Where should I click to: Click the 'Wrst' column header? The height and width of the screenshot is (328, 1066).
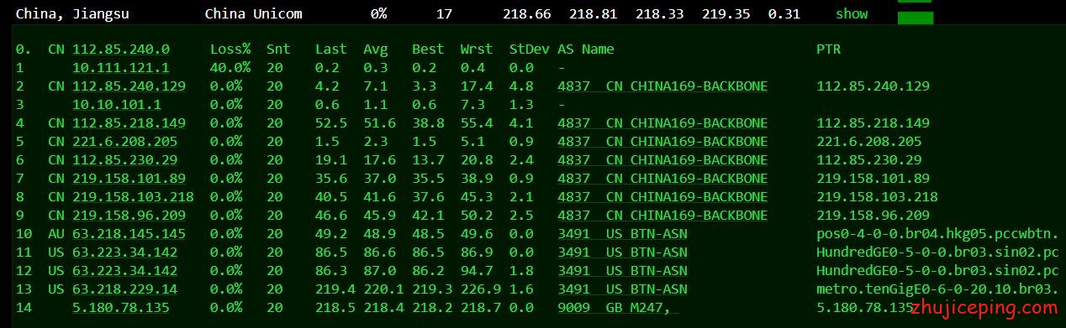point(477,49)
